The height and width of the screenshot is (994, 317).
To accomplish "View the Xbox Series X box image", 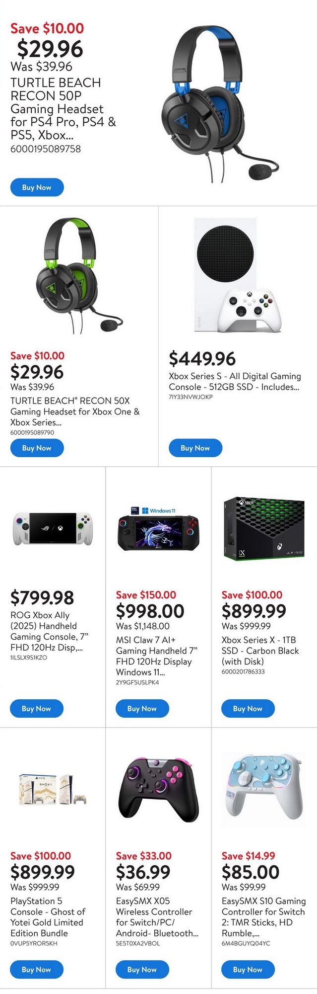I will pos(263,529).
